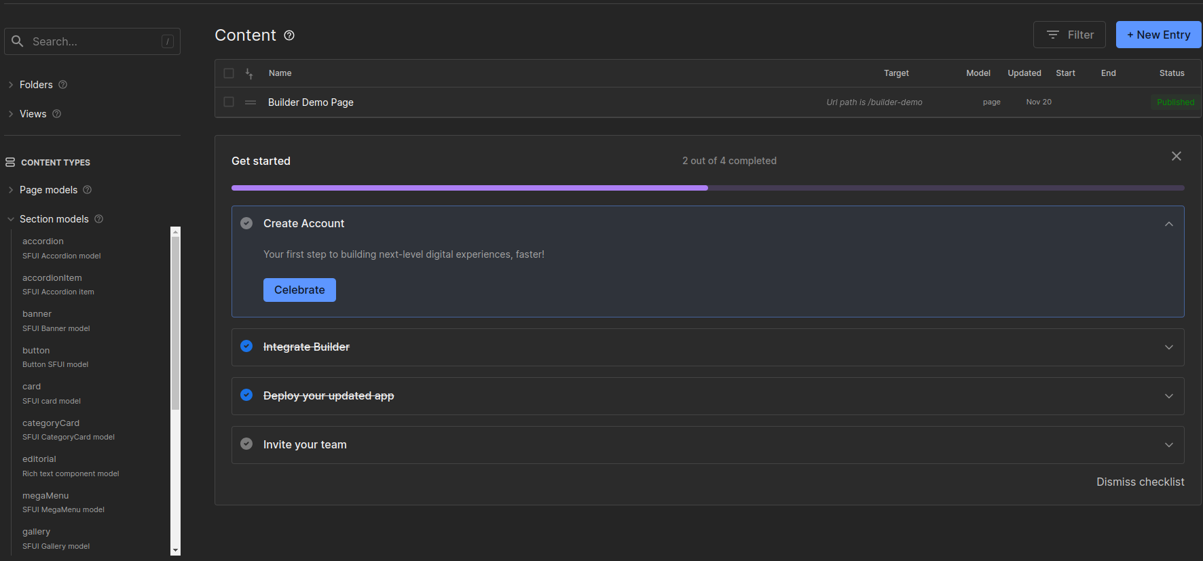Click the help icon beside Folders
The image size is (1203, 561).
(63, 85)
